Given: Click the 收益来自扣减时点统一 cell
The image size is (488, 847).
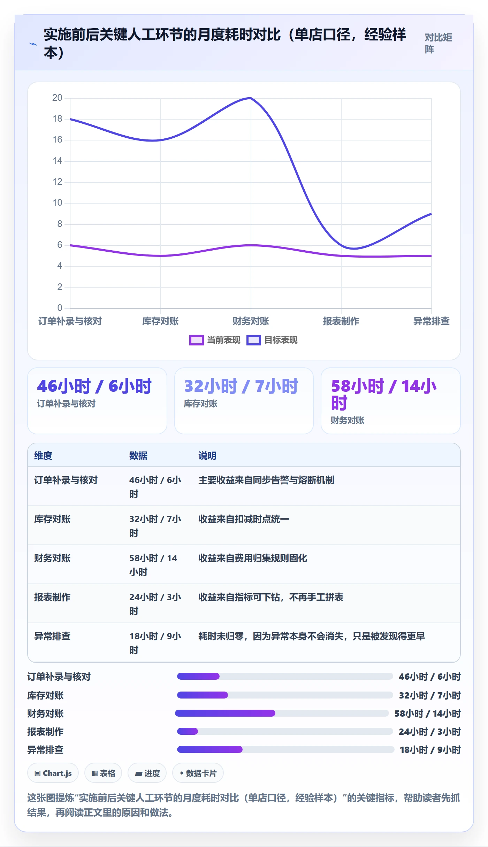Looking at the screenshot, I should 244,519.
